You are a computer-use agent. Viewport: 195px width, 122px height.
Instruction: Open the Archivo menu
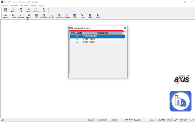point(4,6)
